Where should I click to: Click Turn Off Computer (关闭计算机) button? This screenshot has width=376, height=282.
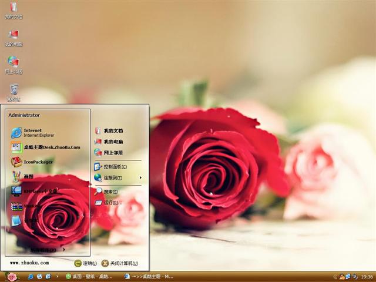[x=120, y=263]
